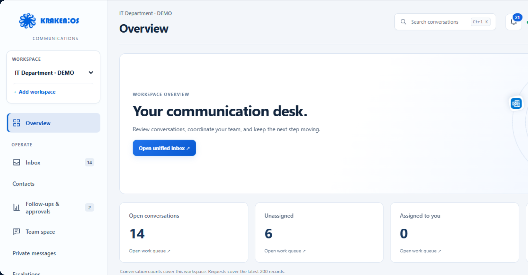The width and height of the screenshot is (528, 275).
Task: Open the notifications bell icon
Action: point(513,22)
